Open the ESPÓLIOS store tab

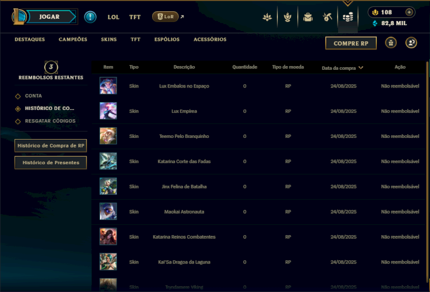pyautogui.click(x=167, y=39)
